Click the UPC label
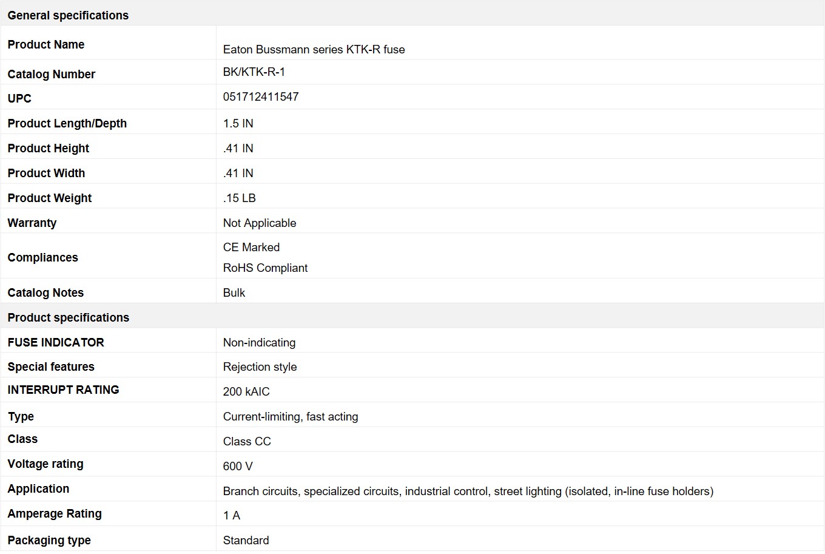 pyautogui.click(x=19, y=98)
